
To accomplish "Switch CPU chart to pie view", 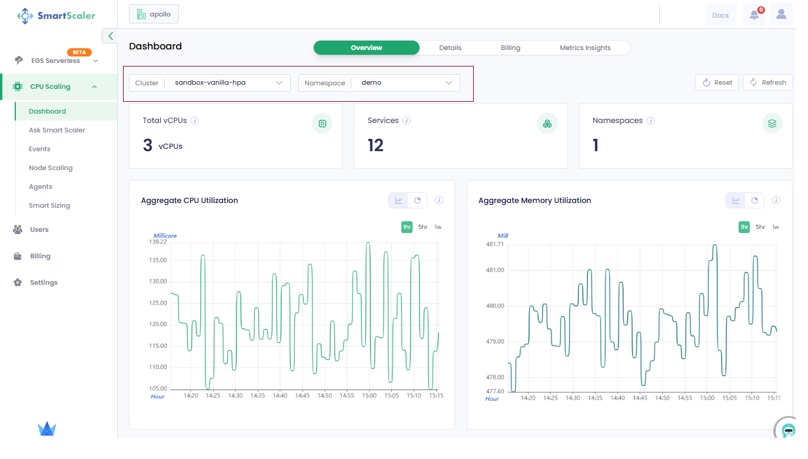I will 417,201.
